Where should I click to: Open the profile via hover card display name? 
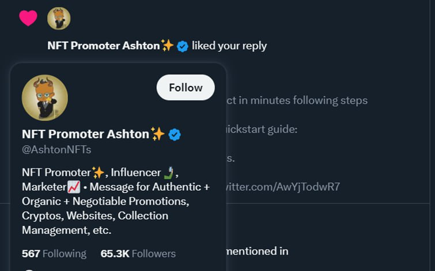point(85,134)
